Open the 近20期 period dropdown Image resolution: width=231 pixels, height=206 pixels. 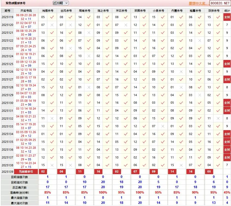point(61,3)
